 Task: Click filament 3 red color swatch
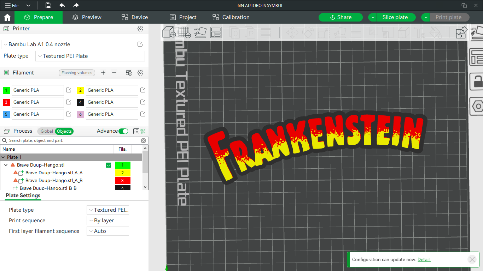pos(6,102)
